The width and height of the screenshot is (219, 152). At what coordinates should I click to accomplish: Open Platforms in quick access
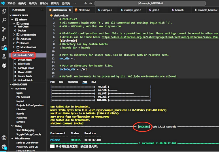click(x=22, y=118)
